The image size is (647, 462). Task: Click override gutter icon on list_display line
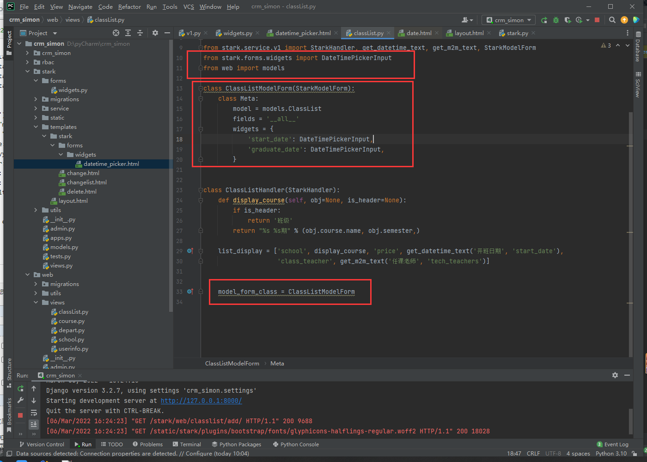(190, 251)
